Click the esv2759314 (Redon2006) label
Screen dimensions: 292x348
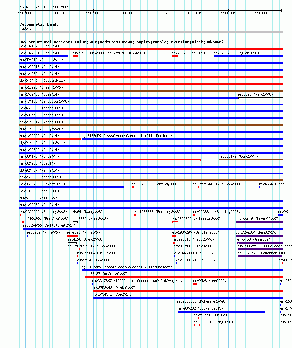click(41, 122)
